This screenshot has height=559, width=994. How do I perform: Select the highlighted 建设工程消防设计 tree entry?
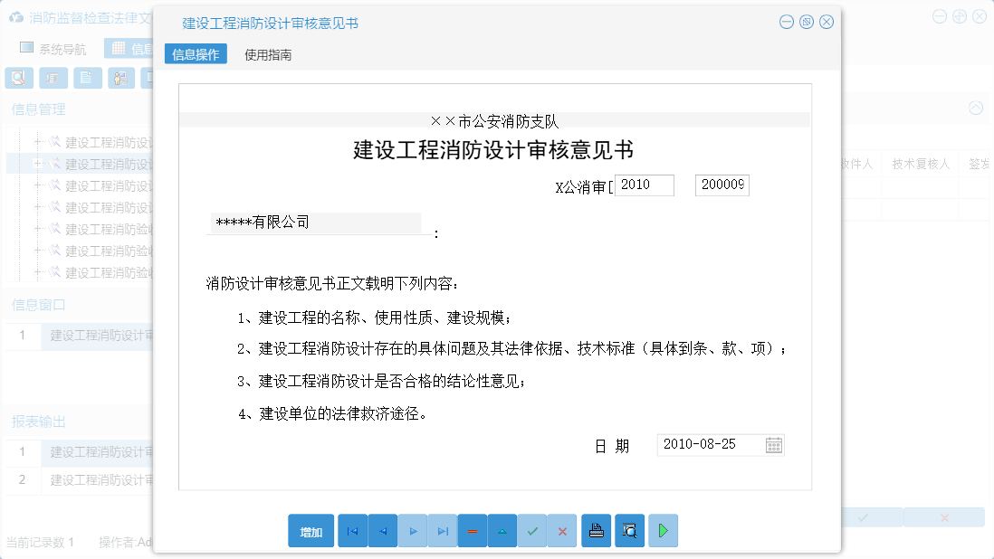click(100, 164)
